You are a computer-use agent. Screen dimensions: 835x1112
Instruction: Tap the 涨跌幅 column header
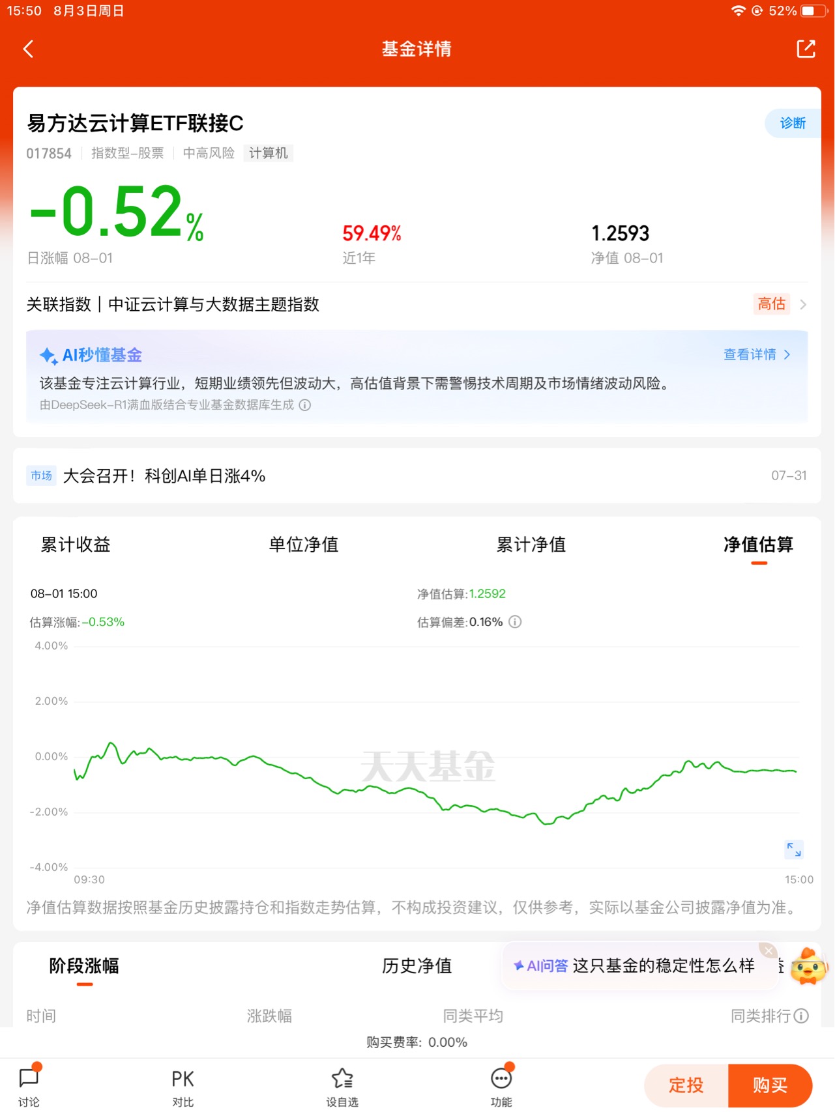coord(269,1016)
